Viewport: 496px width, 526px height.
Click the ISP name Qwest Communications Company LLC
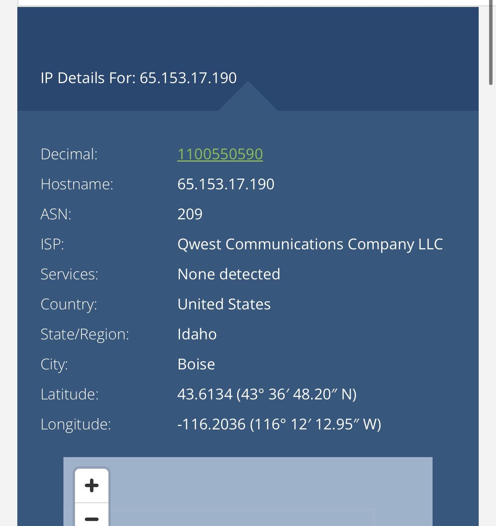coord(310,244)
